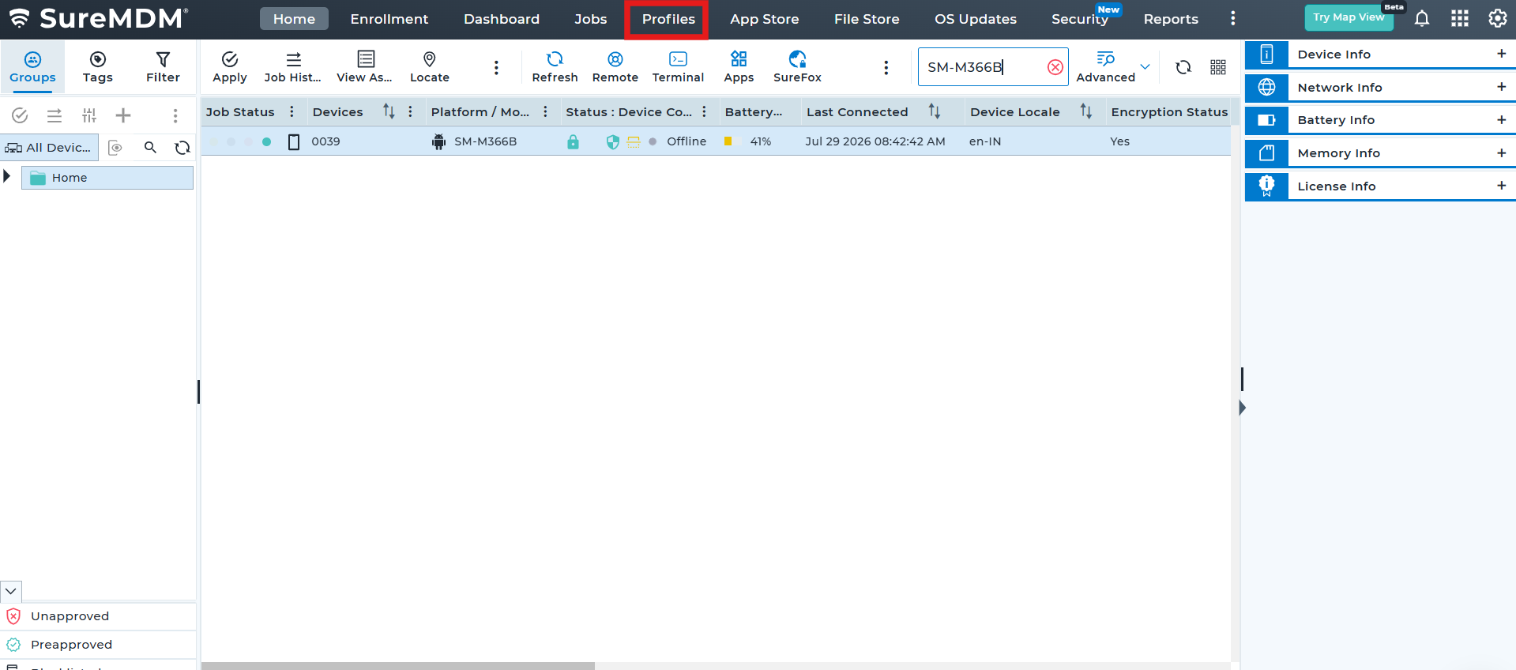Open the Profiles tab
1516x670 pixels.
(668, 19)
